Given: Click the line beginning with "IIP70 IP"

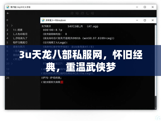Looking at the screenshot, I should coord(51,78).
